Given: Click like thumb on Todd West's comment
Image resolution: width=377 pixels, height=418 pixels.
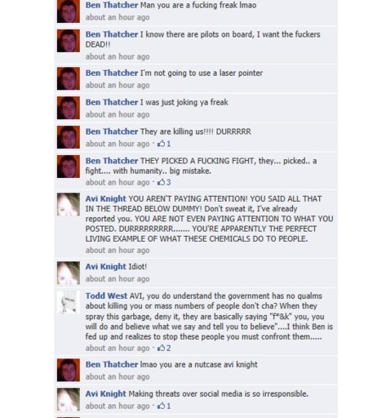Looking at the screenshot, I should click(x=161, y=348).
